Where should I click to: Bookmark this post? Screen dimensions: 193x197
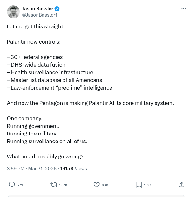pos(139,185)
